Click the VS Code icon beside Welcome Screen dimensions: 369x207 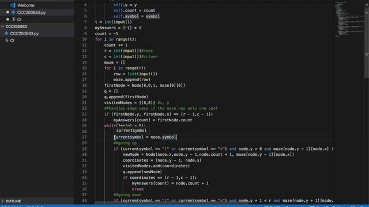(x=13, y=5)
